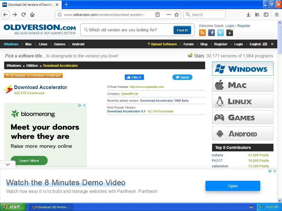Viewport: 282px width, 211px height.
Task: Click the scrollbar down arrow
Action: point(280,200)
